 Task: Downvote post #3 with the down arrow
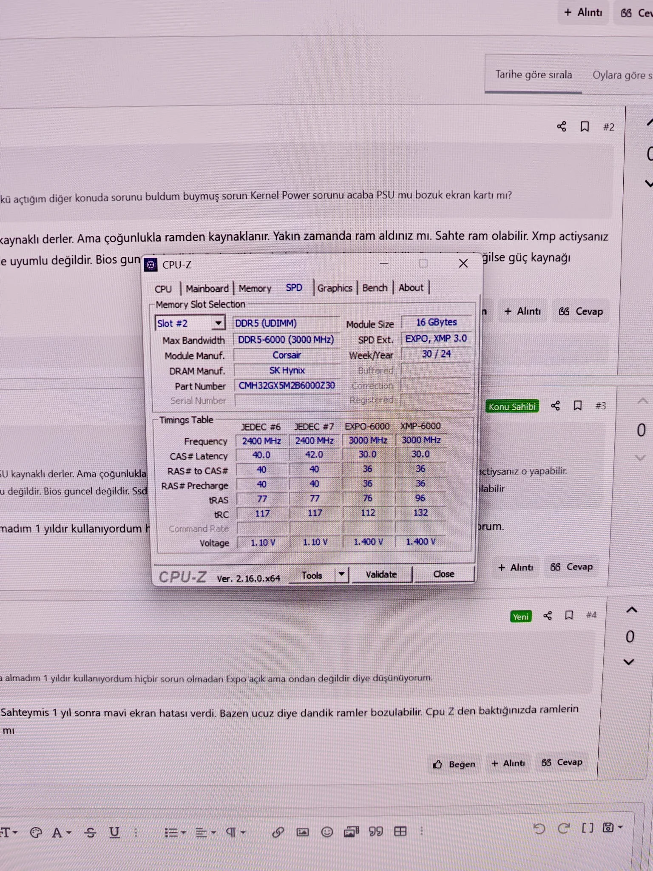point(640,458)
